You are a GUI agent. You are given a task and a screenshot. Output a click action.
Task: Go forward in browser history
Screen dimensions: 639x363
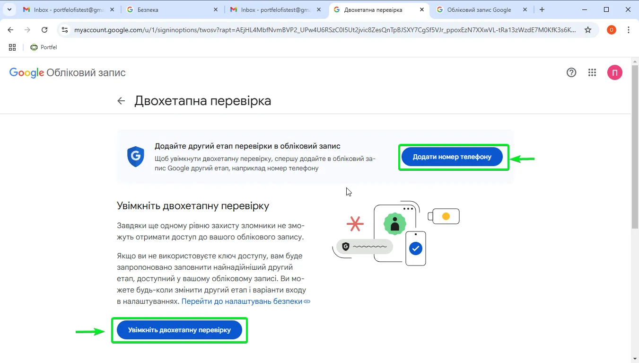[27, 30]
